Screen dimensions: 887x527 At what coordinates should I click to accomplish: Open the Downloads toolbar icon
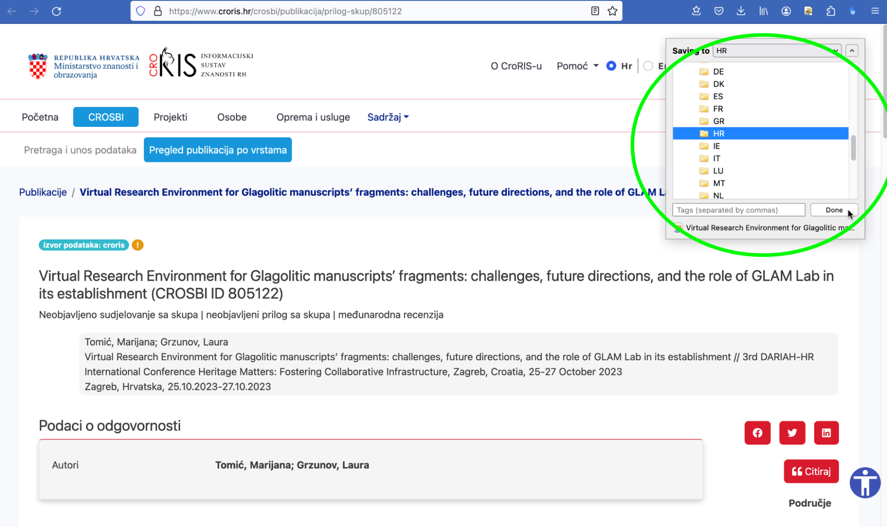(x=741, y=11)
